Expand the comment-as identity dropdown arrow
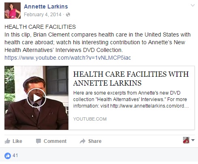198x164 pixels. coord(193,140)
